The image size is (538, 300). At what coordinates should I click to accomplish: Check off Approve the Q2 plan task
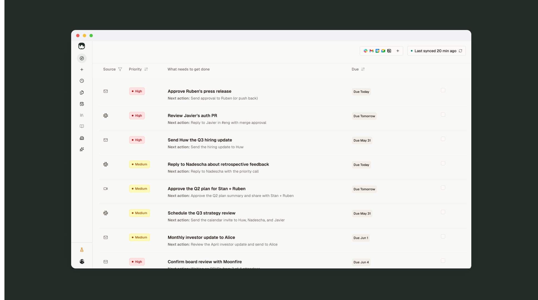[443, 187]
